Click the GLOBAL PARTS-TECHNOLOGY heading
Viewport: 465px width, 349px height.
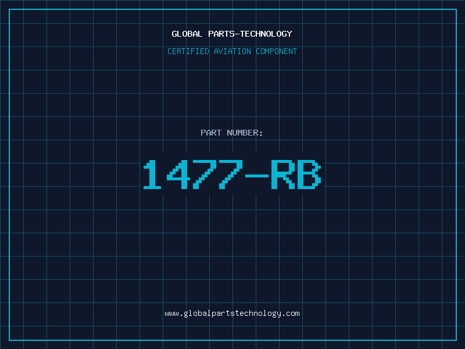point(232,34)
